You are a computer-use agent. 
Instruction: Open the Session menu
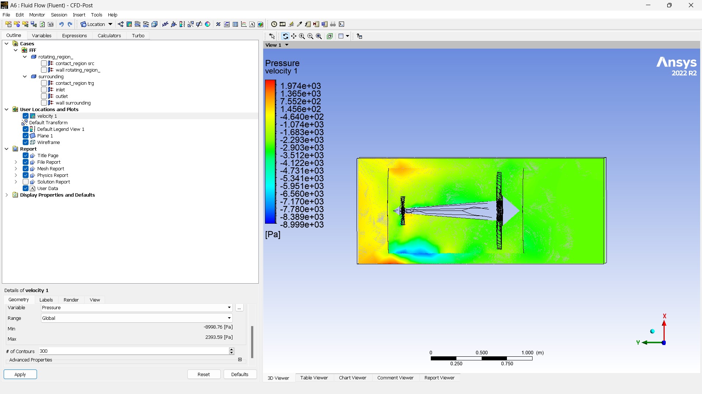coord(59,15)
